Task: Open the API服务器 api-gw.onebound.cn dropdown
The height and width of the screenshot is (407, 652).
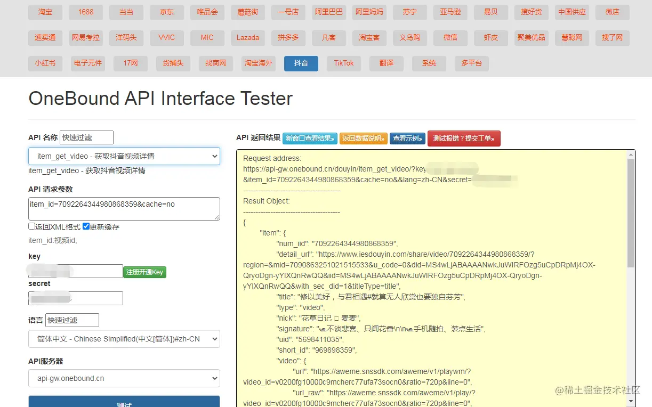Action: click(124, 378)
